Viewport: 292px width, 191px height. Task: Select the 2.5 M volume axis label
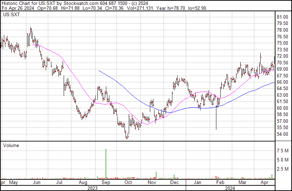[283, 169]
